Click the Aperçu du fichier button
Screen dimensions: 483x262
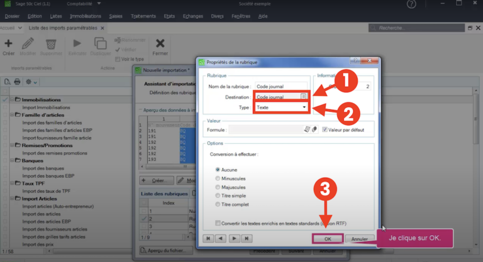(166, 250)
